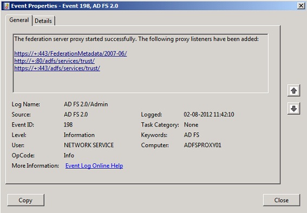Click the up arrow previous event button
The width and height of the screenshot is (307, 213).
(x=293, y=90)
